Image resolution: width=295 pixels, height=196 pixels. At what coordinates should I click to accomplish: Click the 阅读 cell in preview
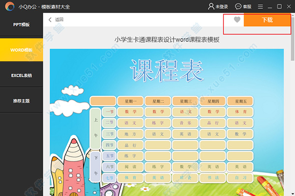130,167
